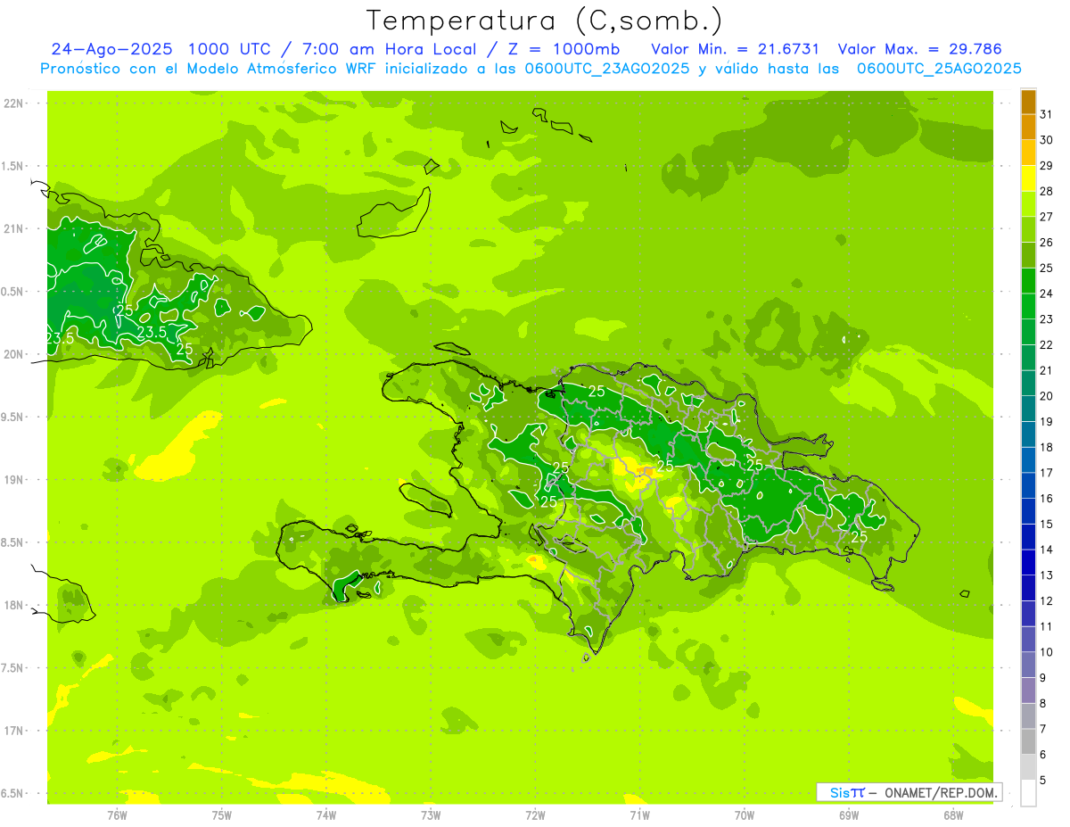The image size is (1070, 827).
Task: Click the '29' colorbar scale label
Action: coord(1047,165)
